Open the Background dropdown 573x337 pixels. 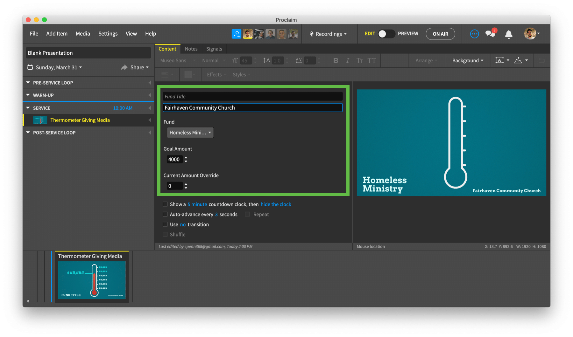468,60
